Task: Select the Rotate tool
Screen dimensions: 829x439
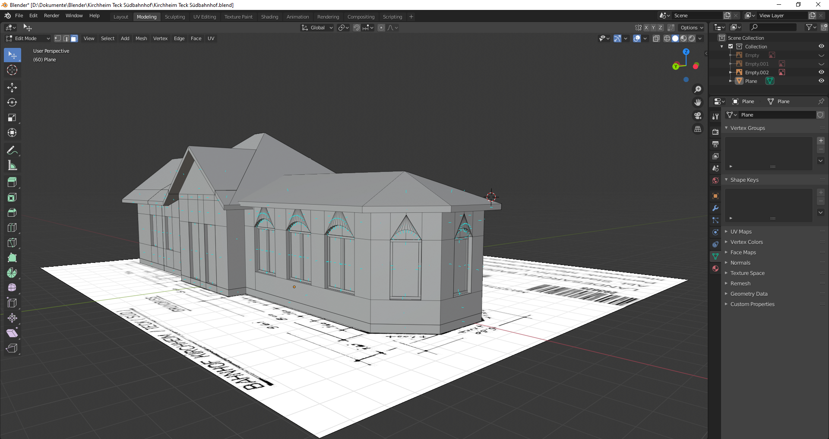Action: pyautogui.click(x=12, y=103)
